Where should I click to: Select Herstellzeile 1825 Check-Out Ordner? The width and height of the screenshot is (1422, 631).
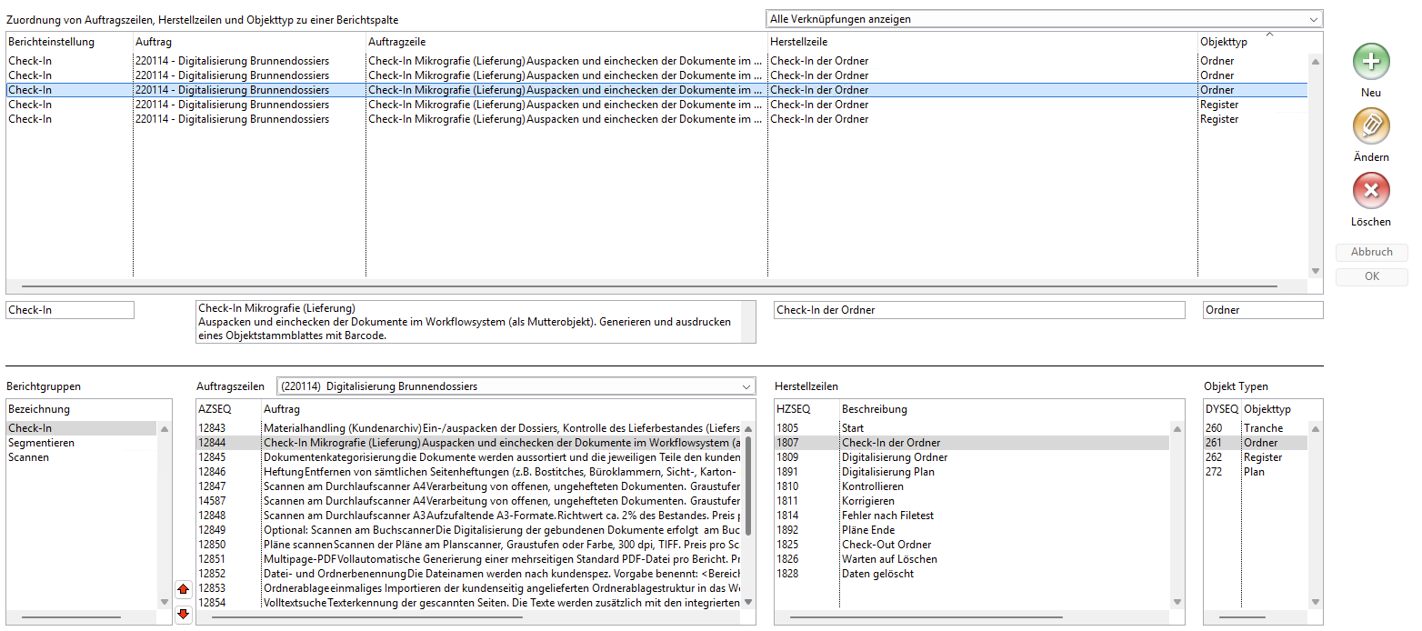886,545
